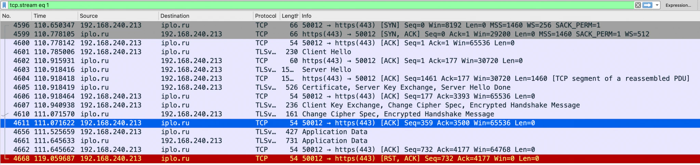This screenshot has width=700, height=165.
Task: Click the tcp.stream eq 1 filter field
Action: (321, 5)
